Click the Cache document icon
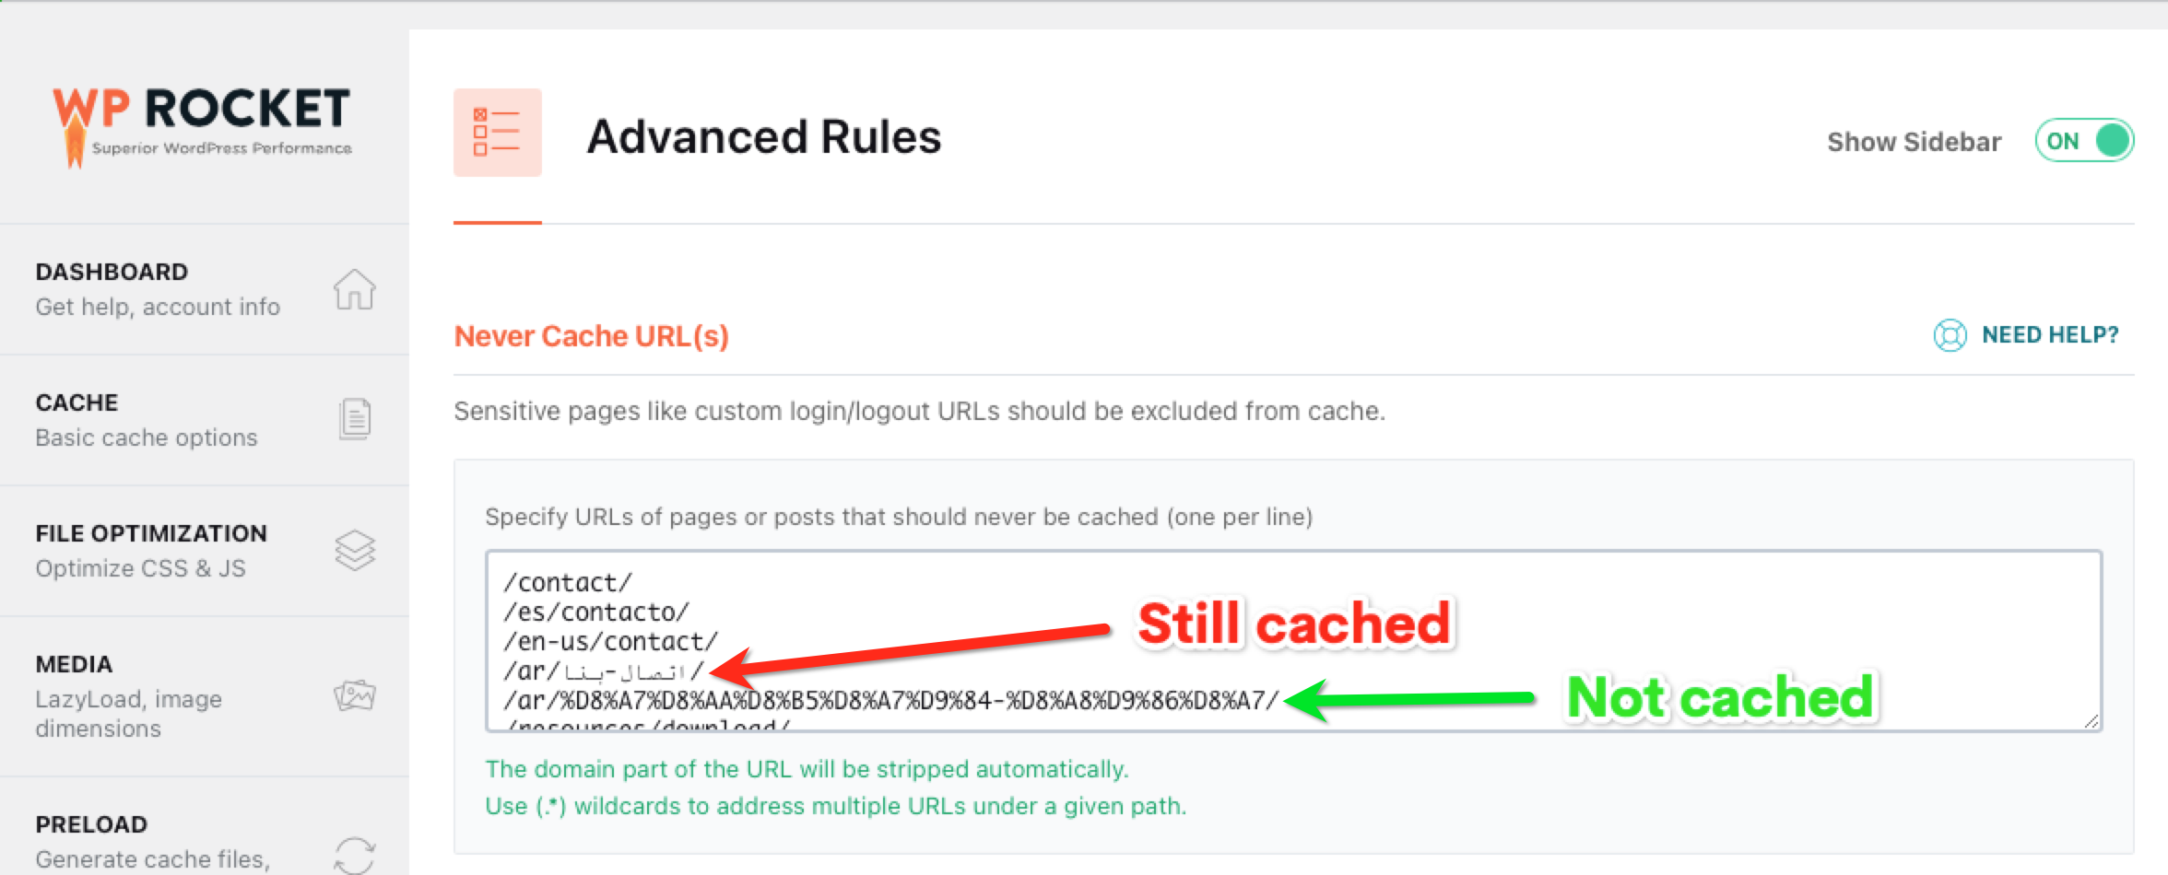This screenshot has width=2168, height=875. (354, 419)
